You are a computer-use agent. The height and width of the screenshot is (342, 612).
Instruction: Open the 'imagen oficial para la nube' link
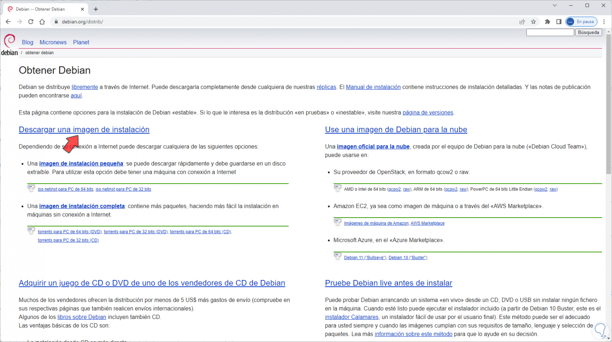[x=373, y=147]
